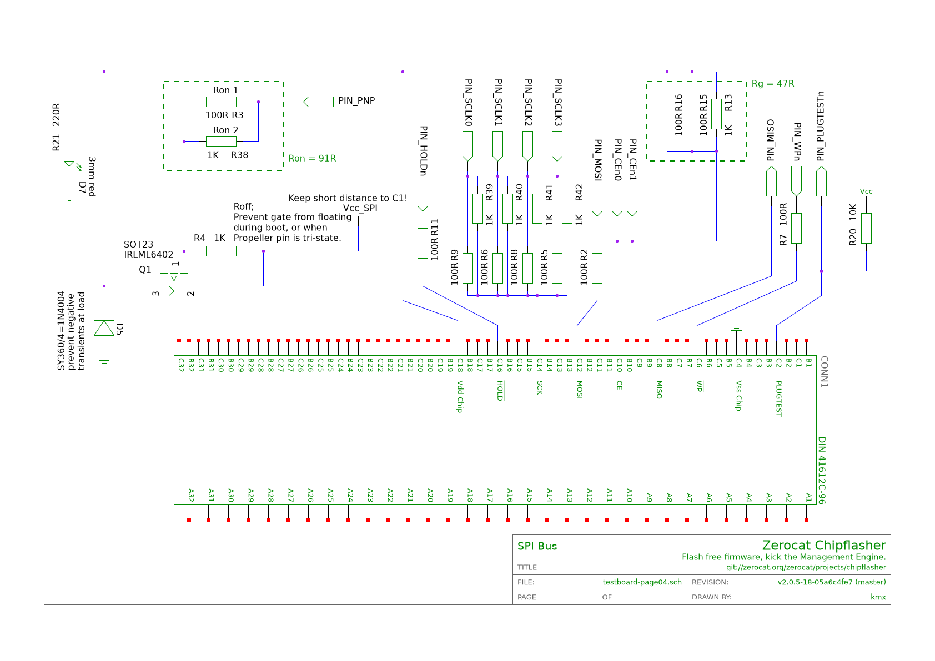Select the 100R resistor R15
Image resolution: width=935 pixels, height=661 pixels.
pos(692,114)
